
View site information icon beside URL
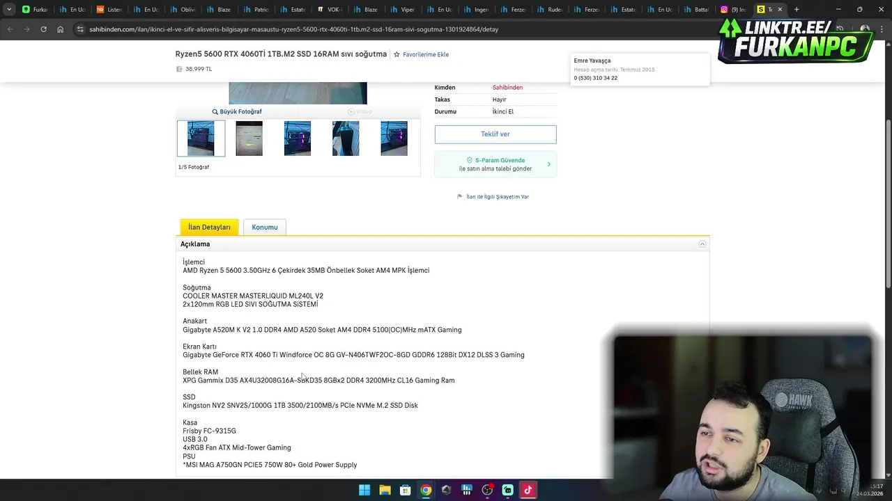[x=80, y=29]
